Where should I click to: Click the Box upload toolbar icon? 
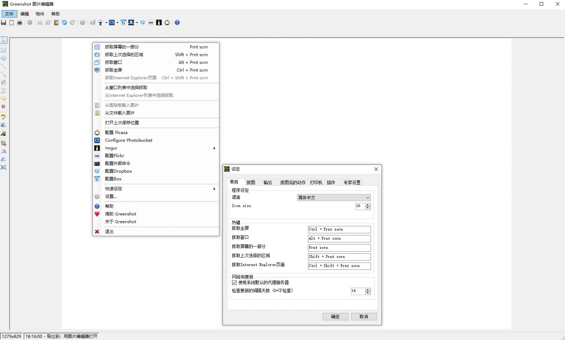[x=123, y=23]
